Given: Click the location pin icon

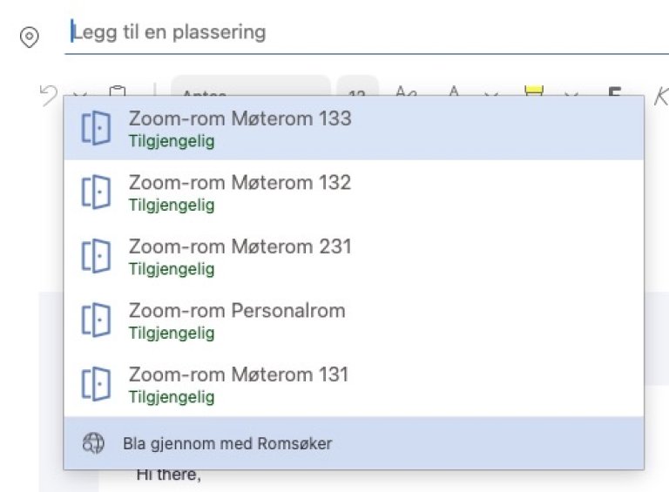Looking at the screenshot, I should click(x=30, y=37).
